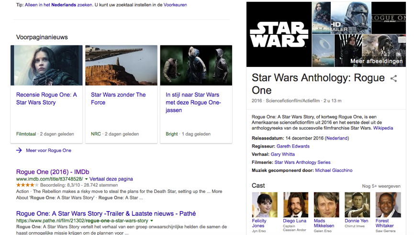The image size is (414, 235).
Task: Open the Forest Whitaker name link
Action: 384,223
